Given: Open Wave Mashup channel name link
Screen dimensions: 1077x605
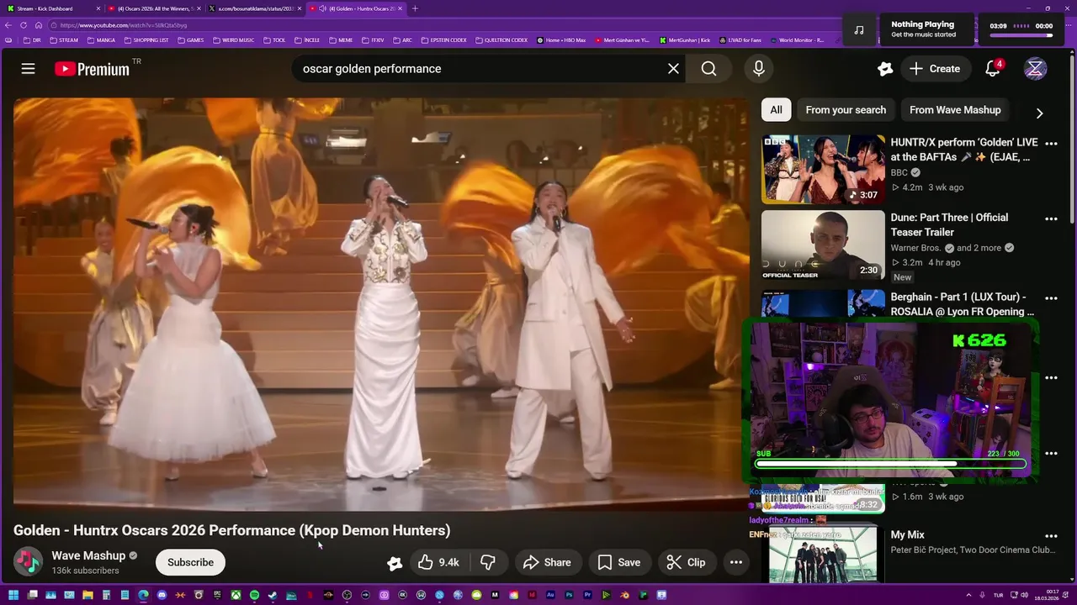Looking at the screenshot, I should tap(88, 555).
